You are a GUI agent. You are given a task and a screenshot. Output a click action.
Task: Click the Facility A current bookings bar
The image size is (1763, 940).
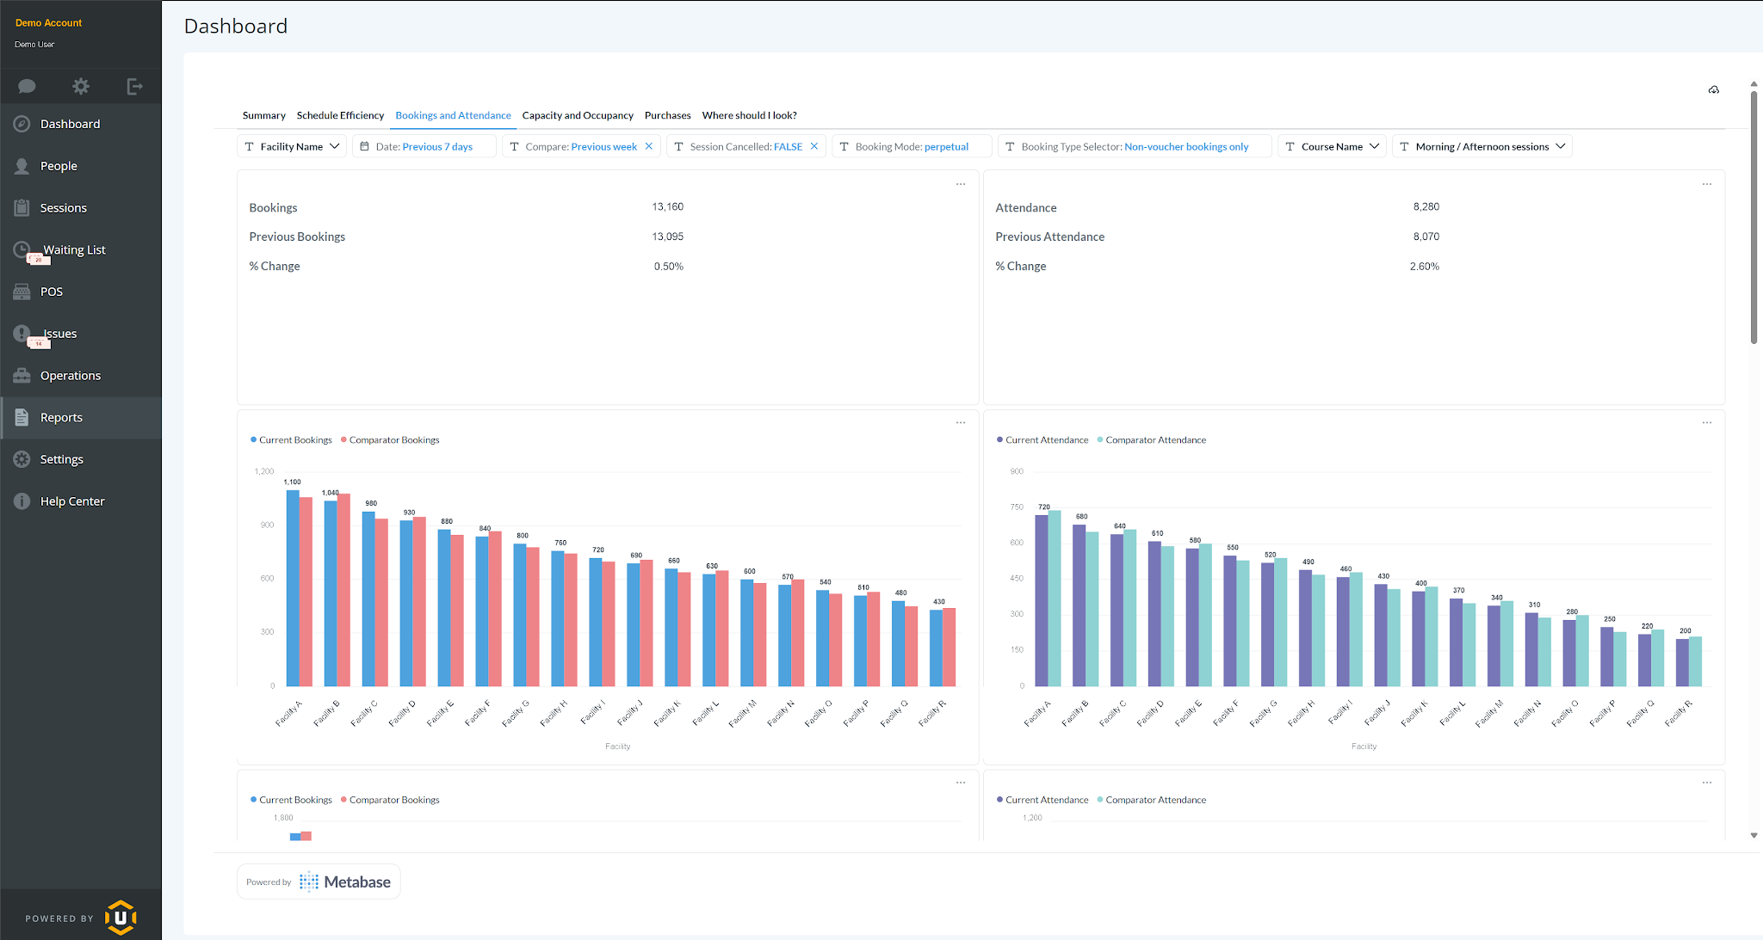click(293, 588)
